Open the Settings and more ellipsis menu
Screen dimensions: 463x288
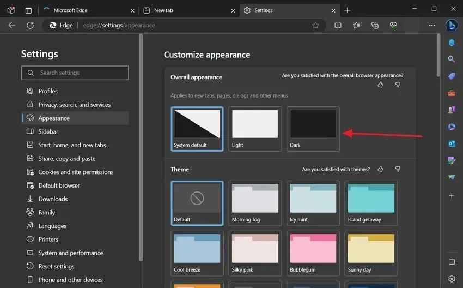(432, 25)
